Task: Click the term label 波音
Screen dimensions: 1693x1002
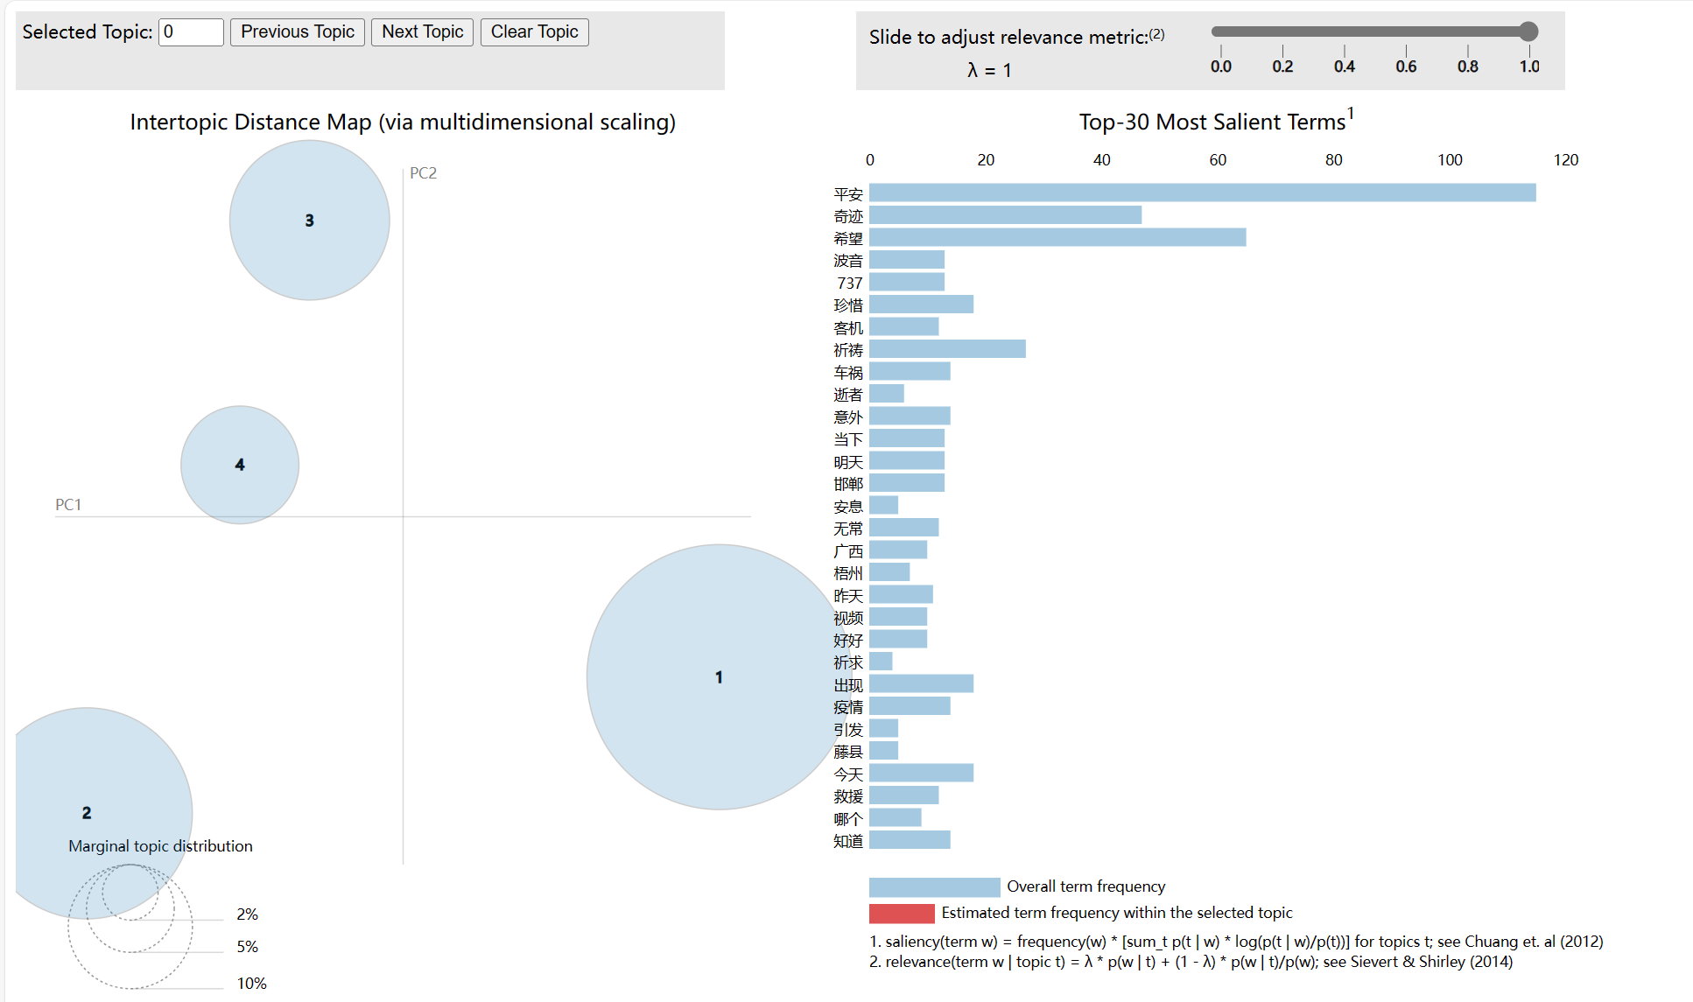Action: [x=847, y=261]
